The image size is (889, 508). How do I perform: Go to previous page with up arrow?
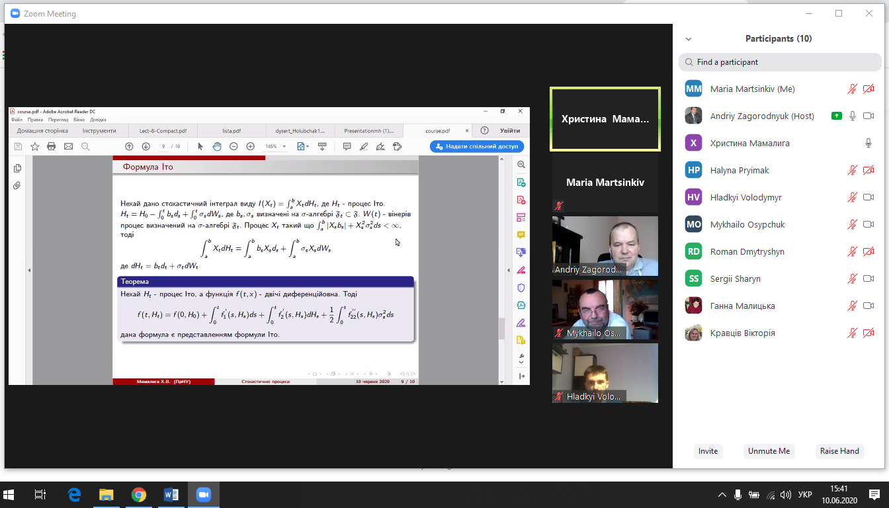[x=129, y=146]
